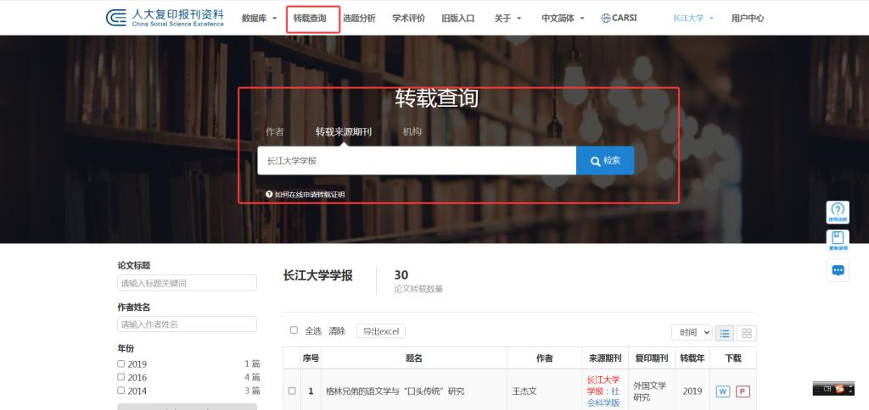Image resolution: width=869 pixels, height=410 pixels.
Task: Click the 转载年 column header
Action: (692, 358)
